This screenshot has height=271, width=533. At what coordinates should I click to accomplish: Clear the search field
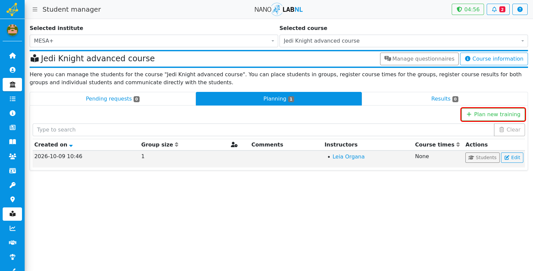[x=509, y=130]
